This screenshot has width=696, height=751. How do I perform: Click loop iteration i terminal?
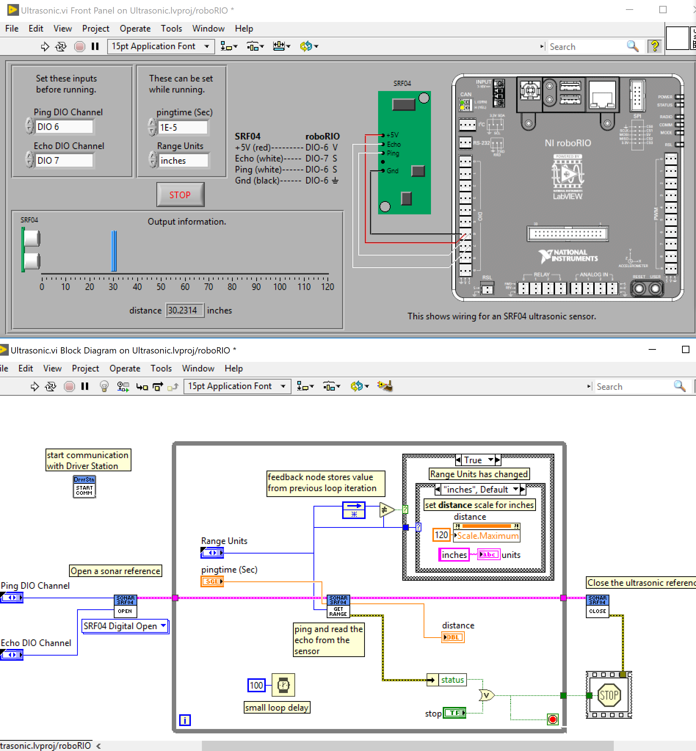pos(185,720)
